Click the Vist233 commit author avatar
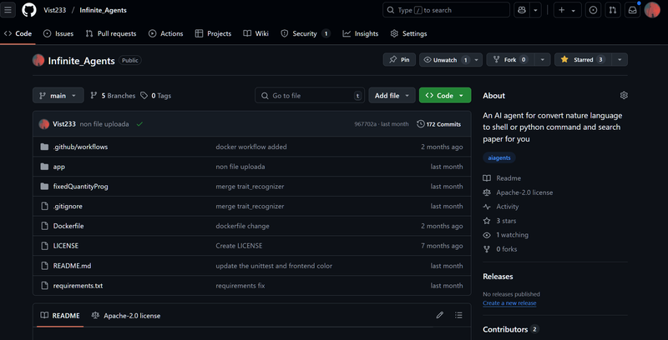Viewport: 668px width, 340px height. [44, 124]
